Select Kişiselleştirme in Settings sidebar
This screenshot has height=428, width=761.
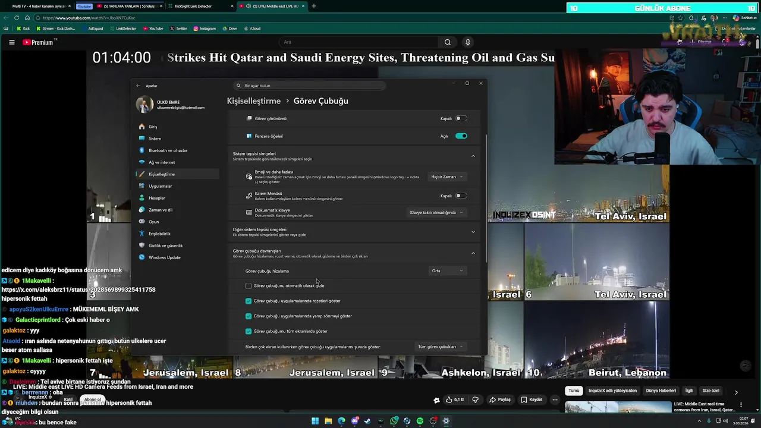coord(177,174)
